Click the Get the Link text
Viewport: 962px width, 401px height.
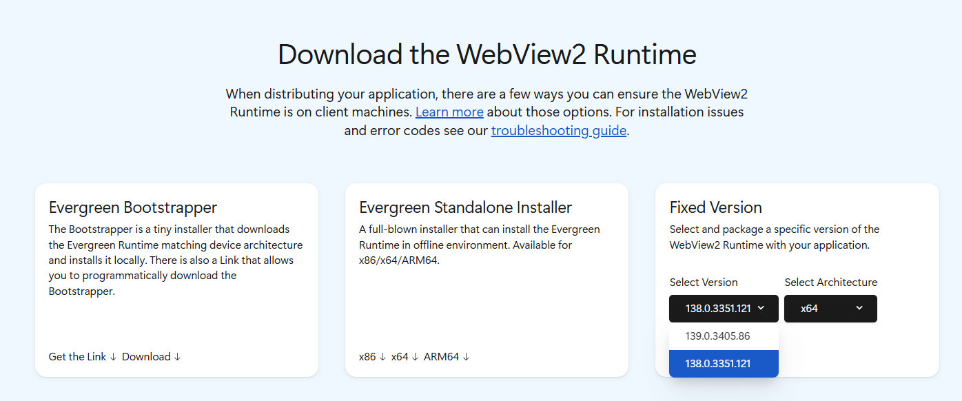point(77,357)
